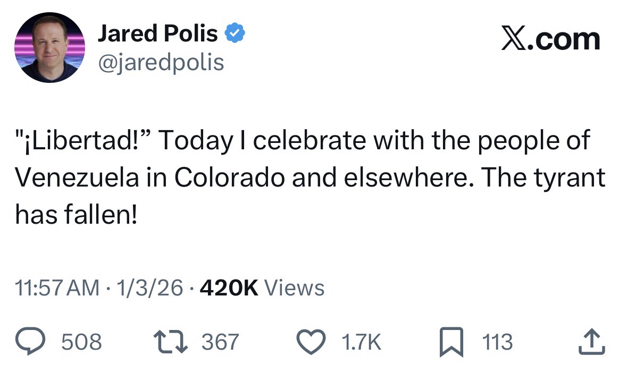Open Jared Polis profile picture
Image resolution: width=627 pixels, height=381 pixels.
(49, 47)
